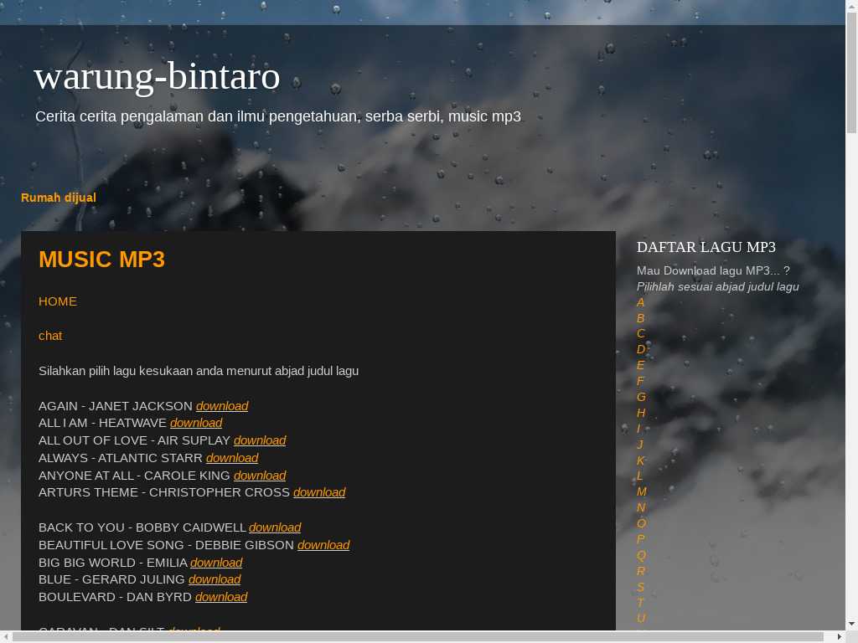Browse songs listed under N

641,507
